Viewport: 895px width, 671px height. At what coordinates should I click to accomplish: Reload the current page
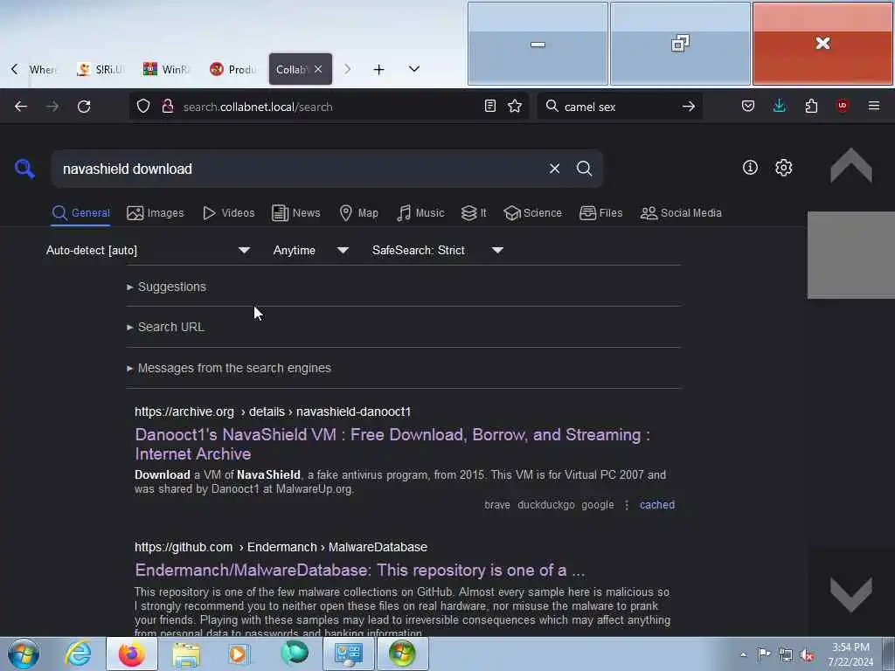[x=84, y=106]
